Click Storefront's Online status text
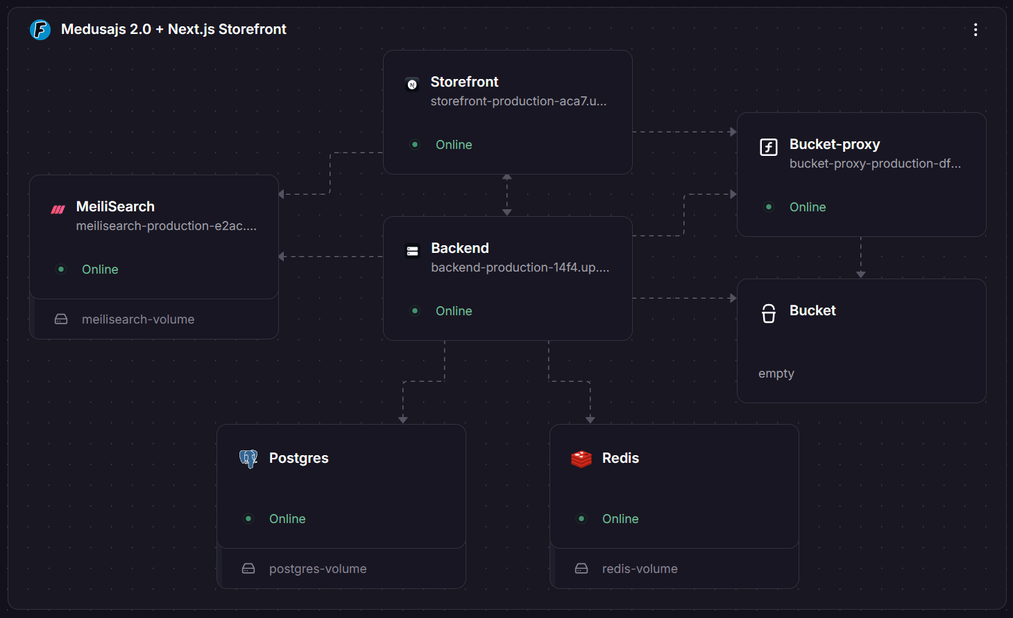This screenshot has height=618, width=1013. 454,145
